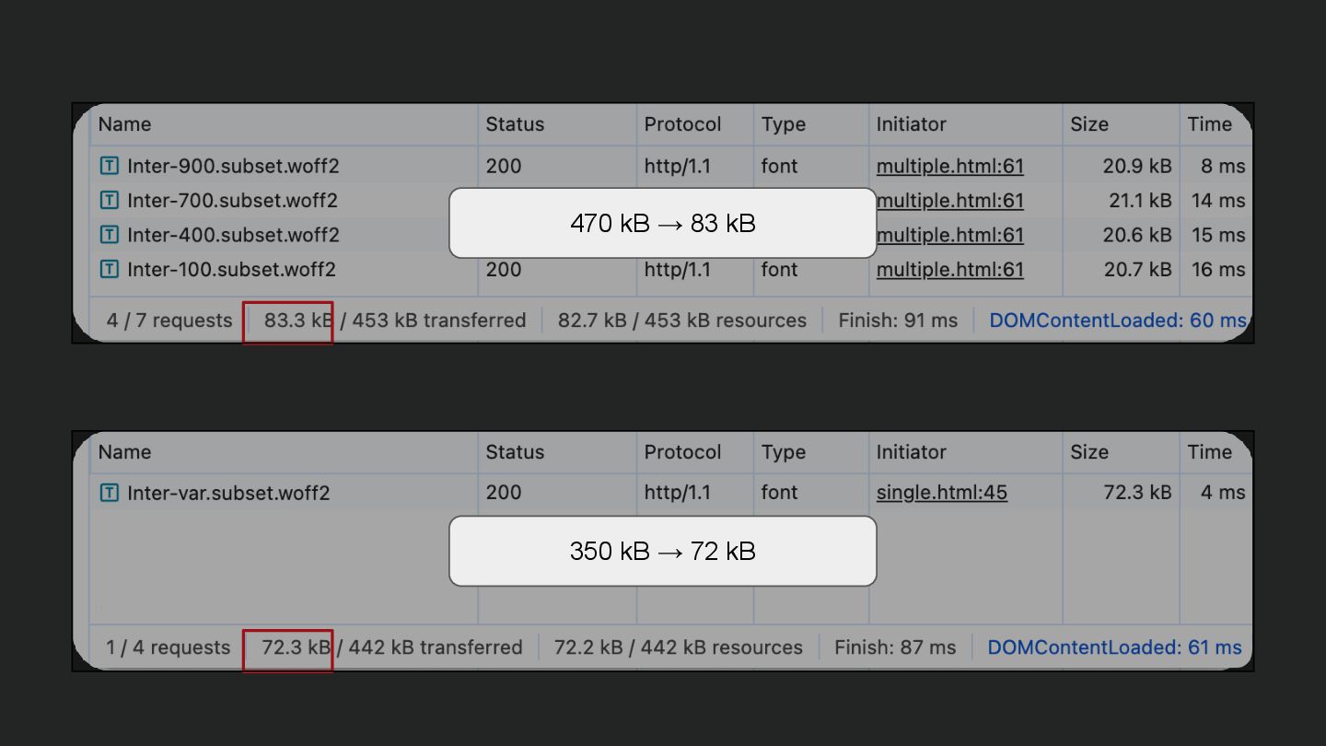Image resolution: width=1326 pixels, height=746 pixels.
Task: Click DOMContentLoaded: 61 ms in the bottom summary
Action: point(1114,647)
